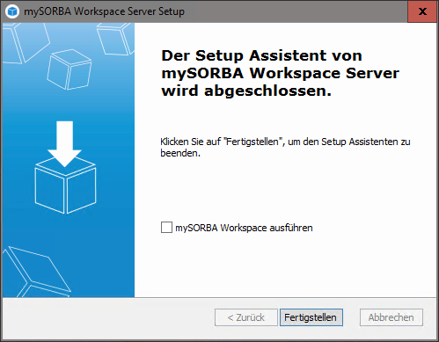The image size is (439, 342).
Task: Click the title text 'mySORBA Workspace Server Setup'
Action: click(104, 11)
